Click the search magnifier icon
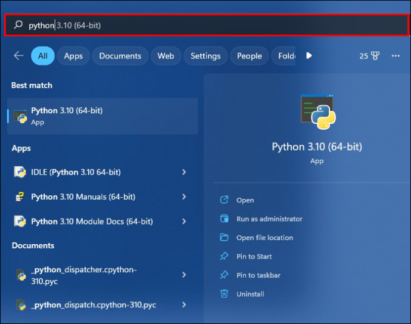The width and height of the screenshot is (411, 324). pyautogui.click(x=18, y=25)
